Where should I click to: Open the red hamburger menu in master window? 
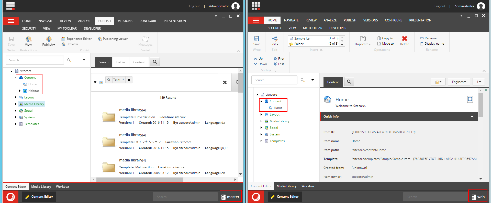coord(11,21)
